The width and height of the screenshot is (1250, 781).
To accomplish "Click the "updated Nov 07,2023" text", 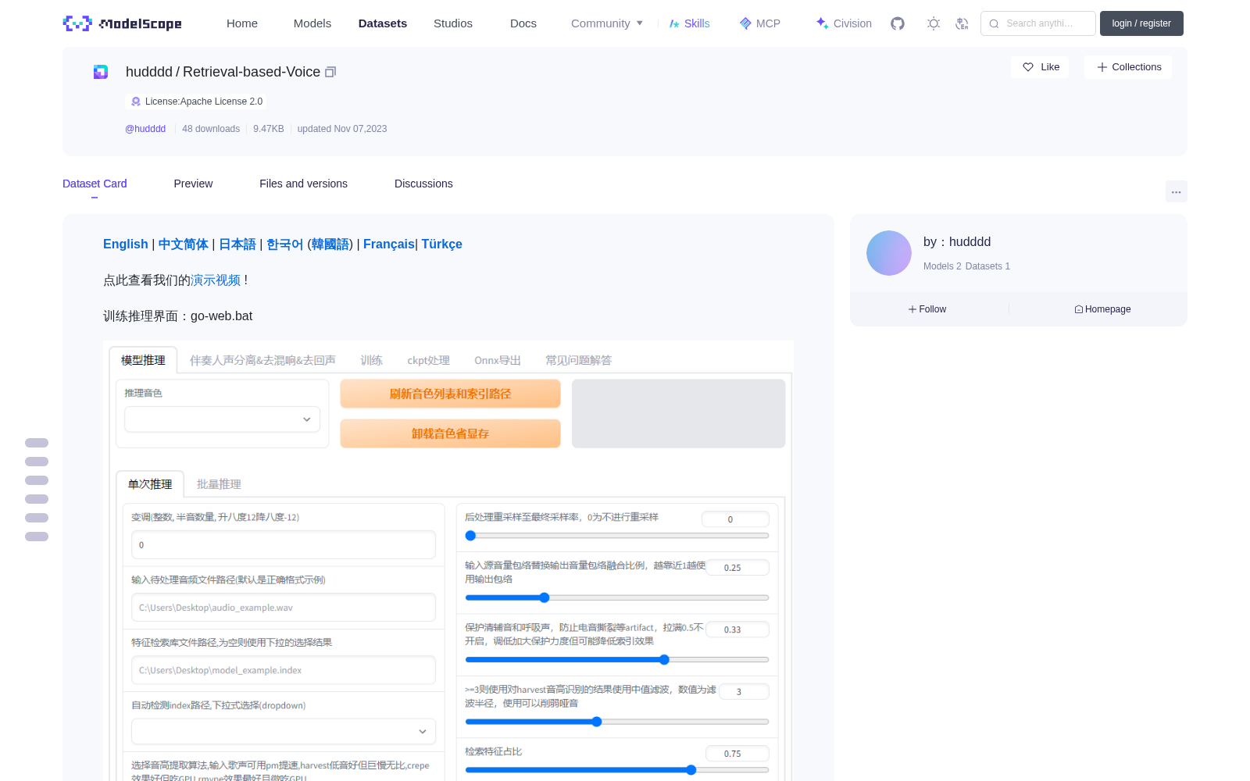I will [x=342, y=129].
